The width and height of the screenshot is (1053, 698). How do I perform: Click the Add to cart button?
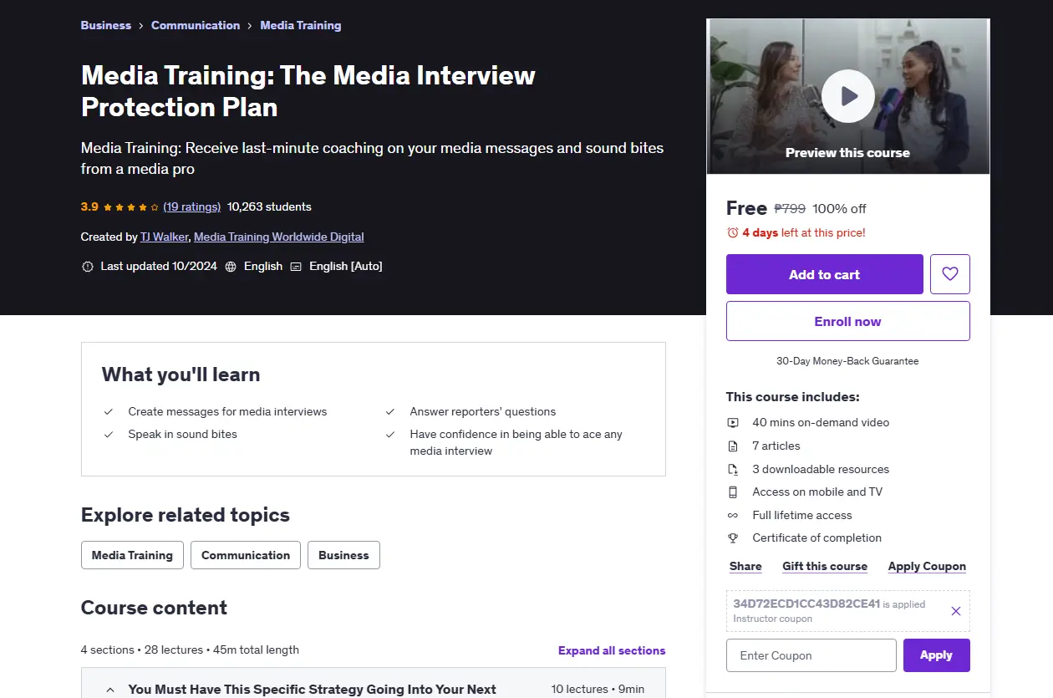pos(824,274)
